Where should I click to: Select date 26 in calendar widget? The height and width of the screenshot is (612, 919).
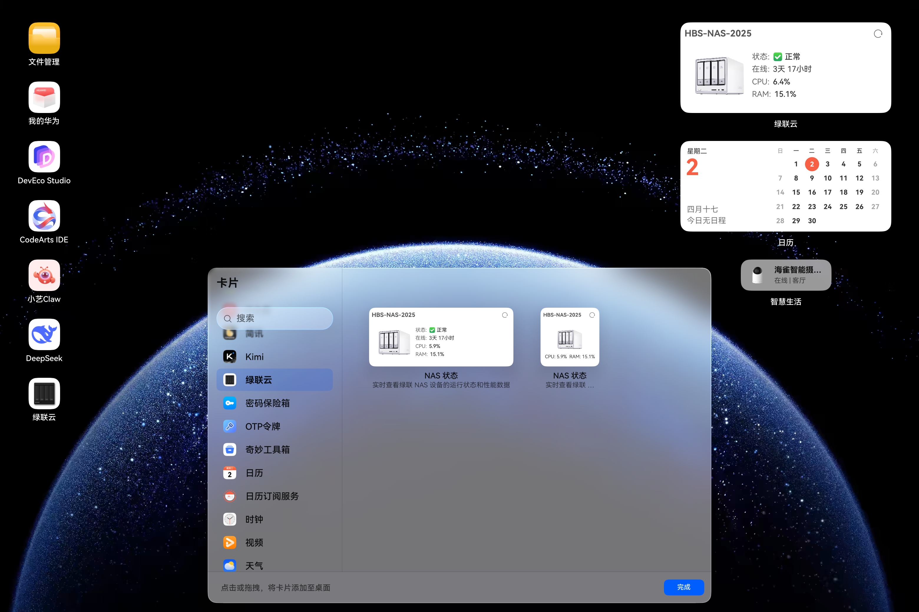point(859,207)
